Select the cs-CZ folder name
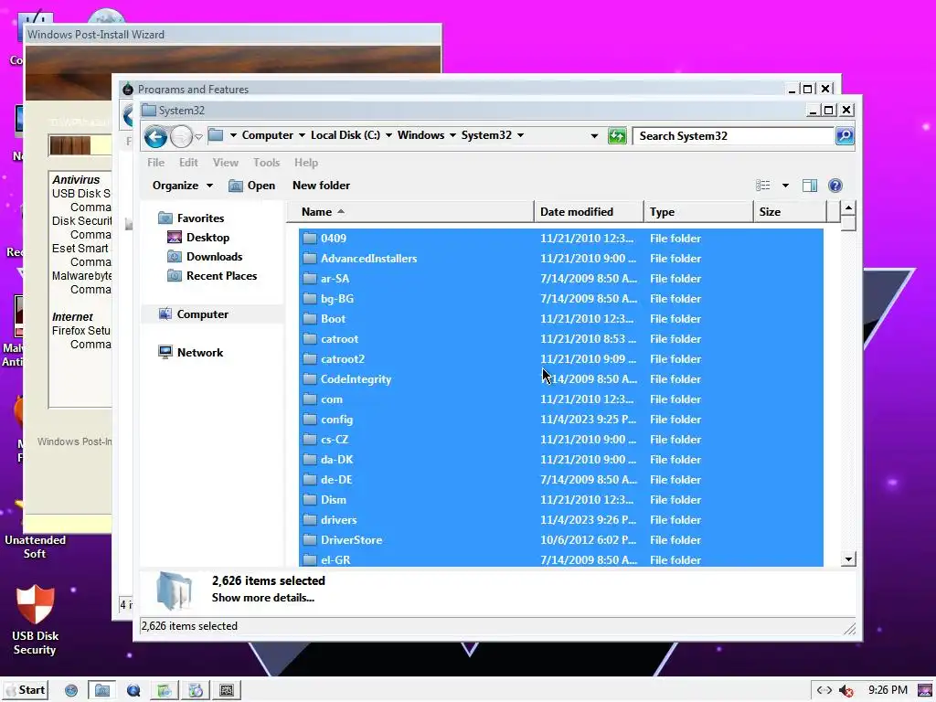 click(x=335, y=440)
